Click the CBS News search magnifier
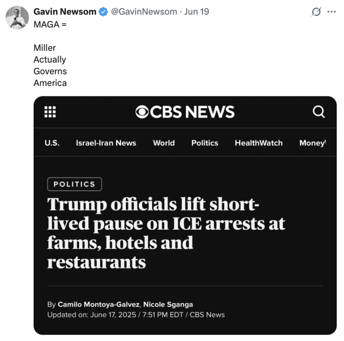 [x=319, y=112]
